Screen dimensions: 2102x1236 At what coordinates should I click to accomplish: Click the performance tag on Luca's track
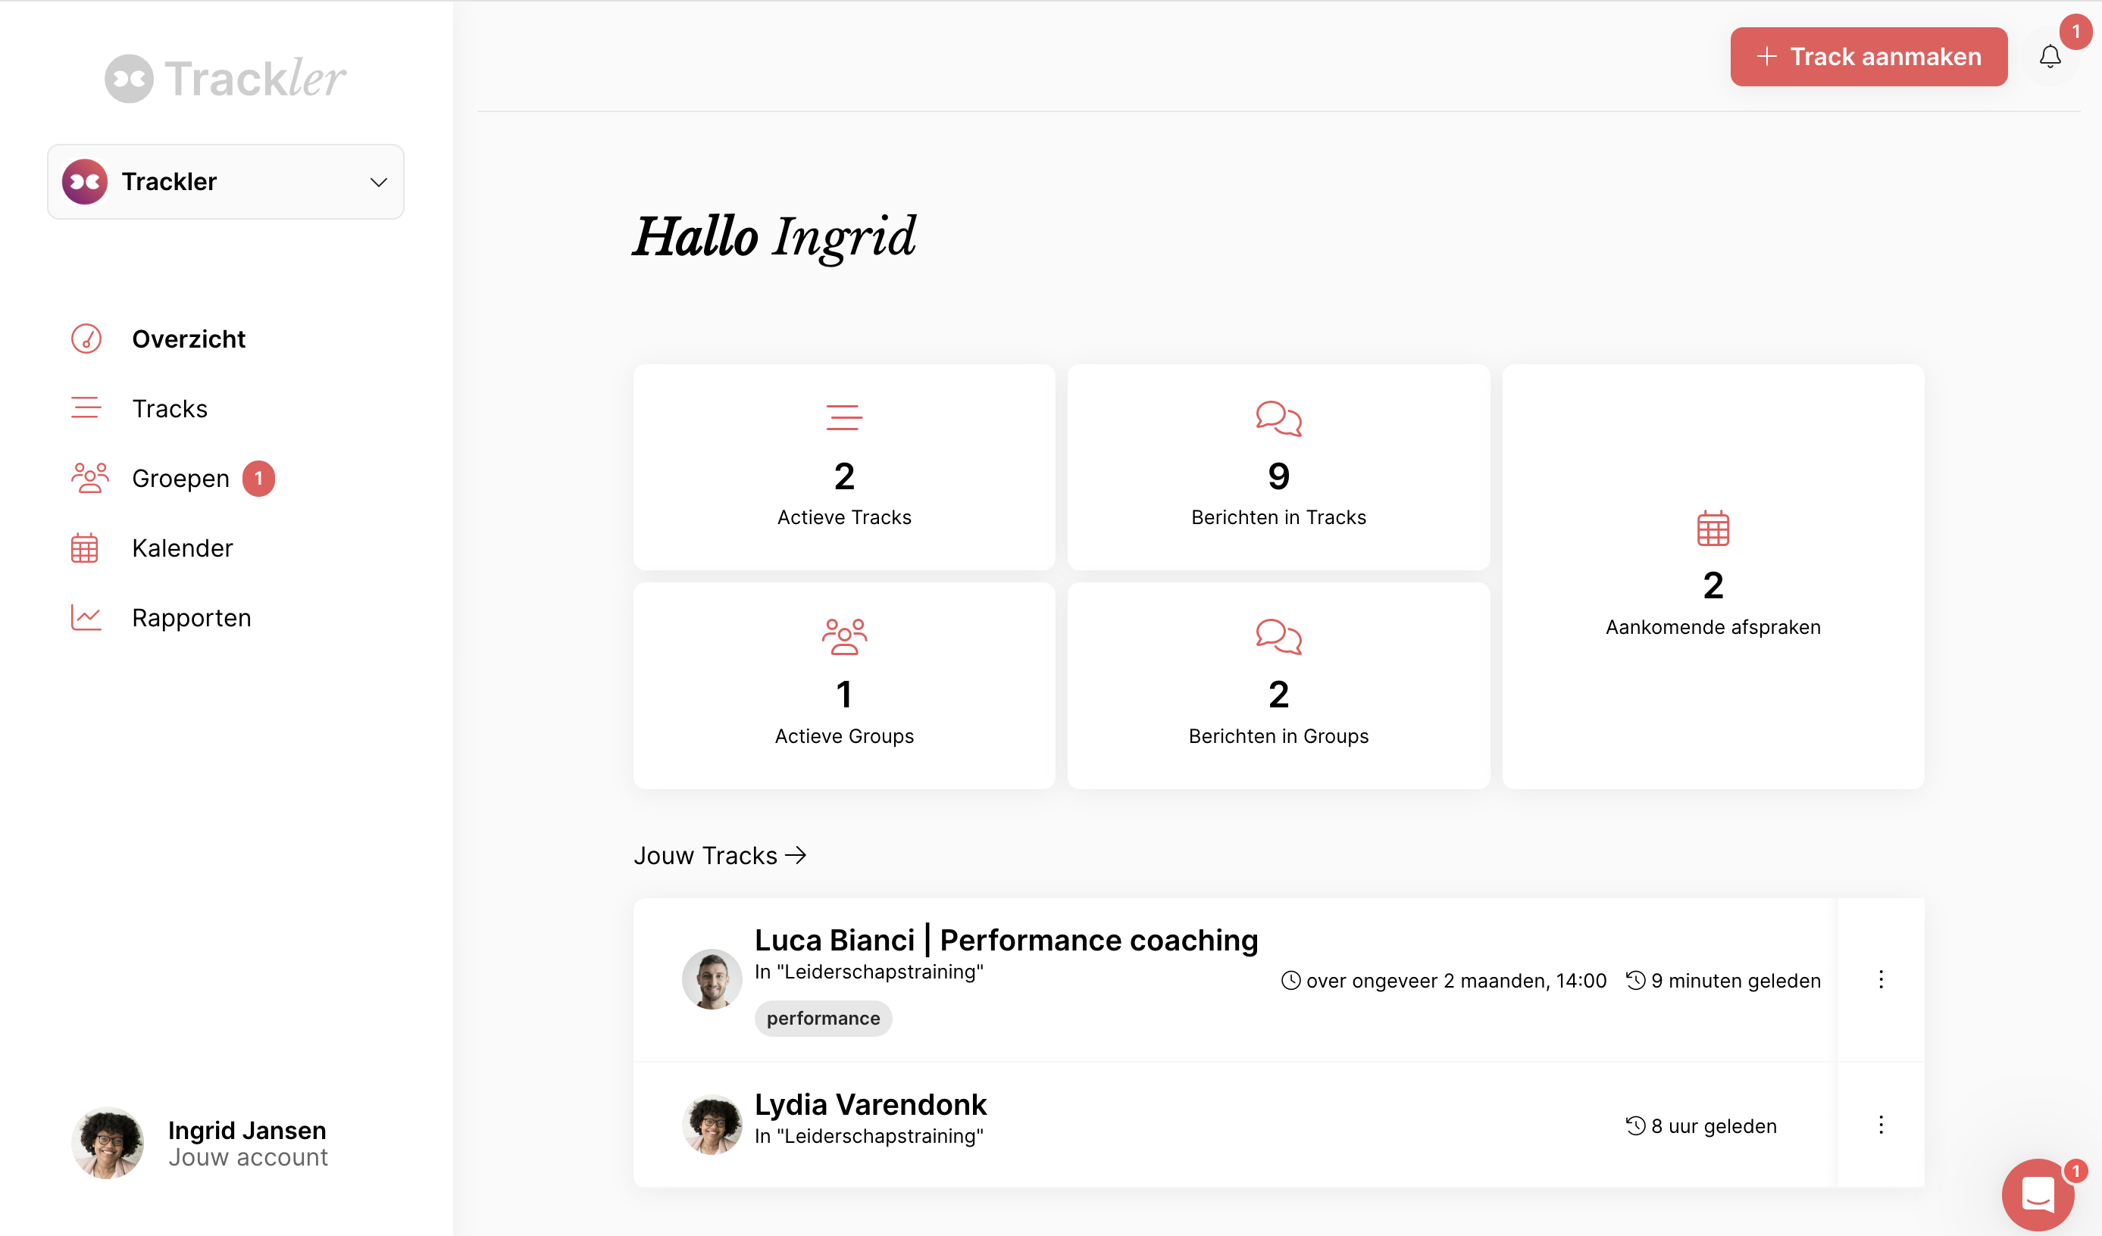(822, 1018)
